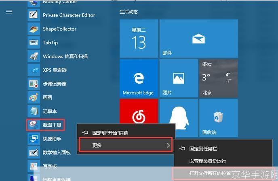Image resolution: width=278 pixels, height=181 pixels.
Task: Expand the 更多 submenu arrow
Action: (x=168, y=145)
